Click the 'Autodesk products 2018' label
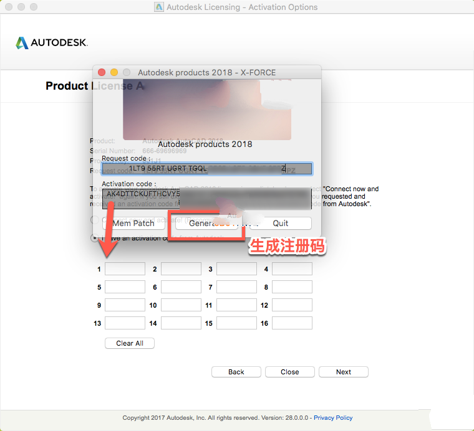Screen dimensions: 474x431 [205, 144]
